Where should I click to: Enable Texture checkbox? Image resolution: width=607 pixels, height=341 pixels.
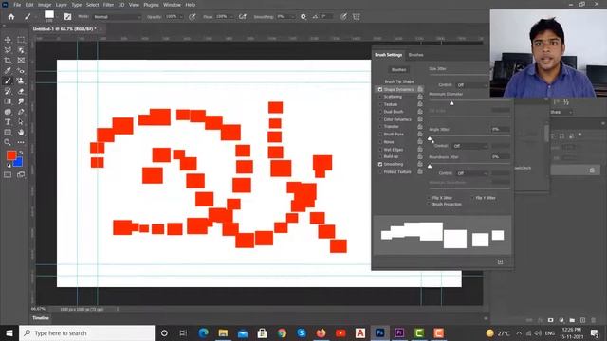pyautogui.click(x=380, y=104)
